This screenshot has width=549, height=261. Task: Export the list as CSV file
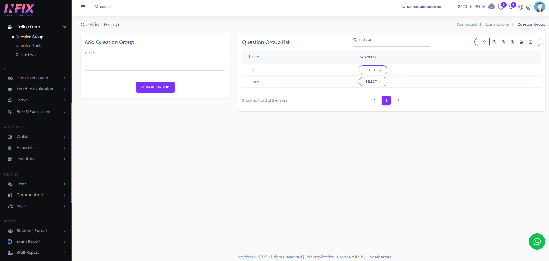point(503,42)
